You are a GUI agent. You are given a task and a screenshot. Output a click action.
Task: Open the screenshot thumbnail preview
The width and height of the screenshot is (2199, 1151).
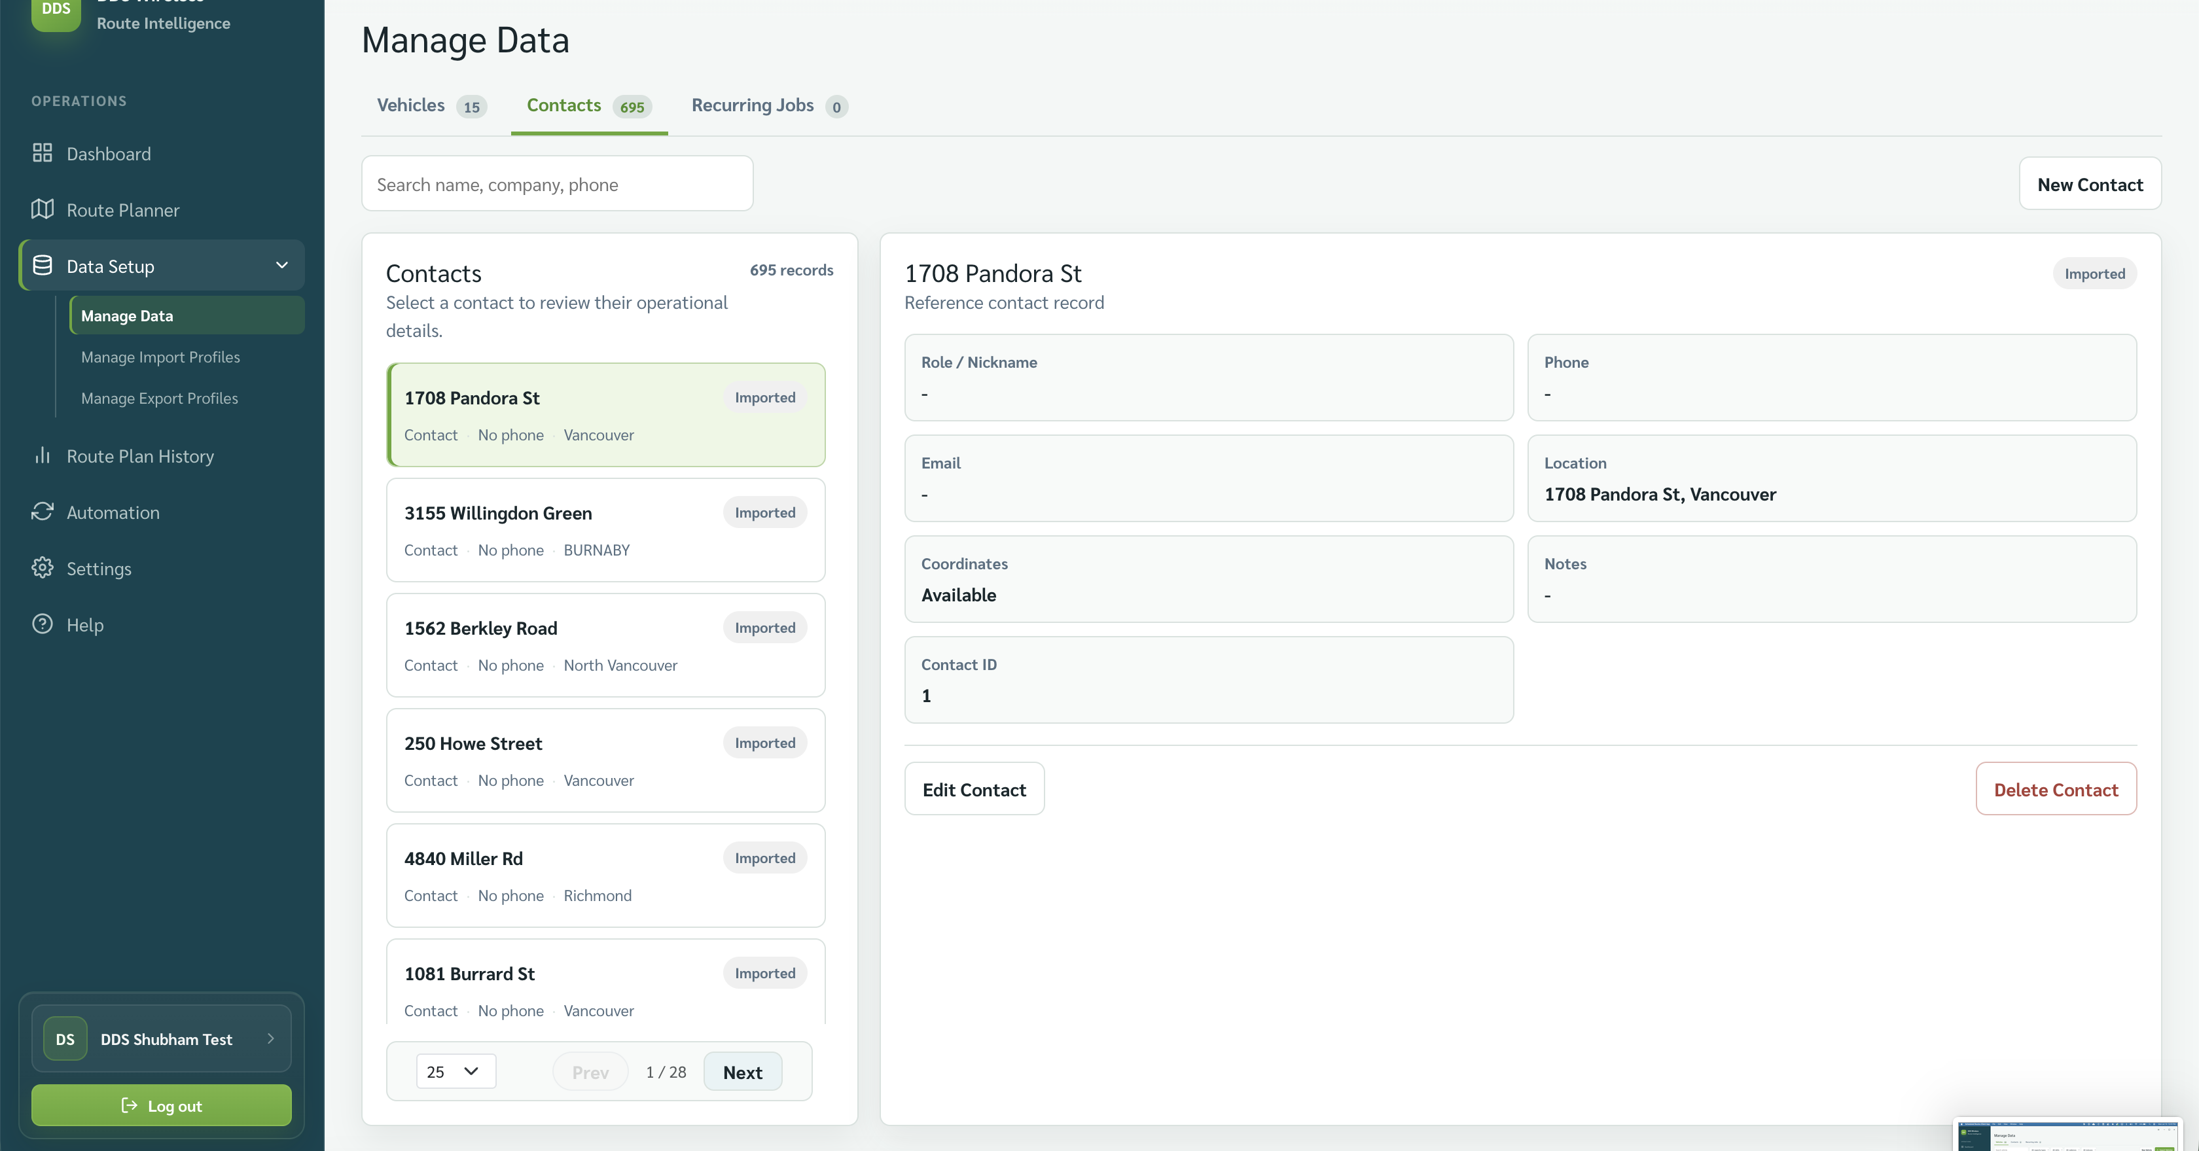pyautogui.click(x=2067, y=1135)
